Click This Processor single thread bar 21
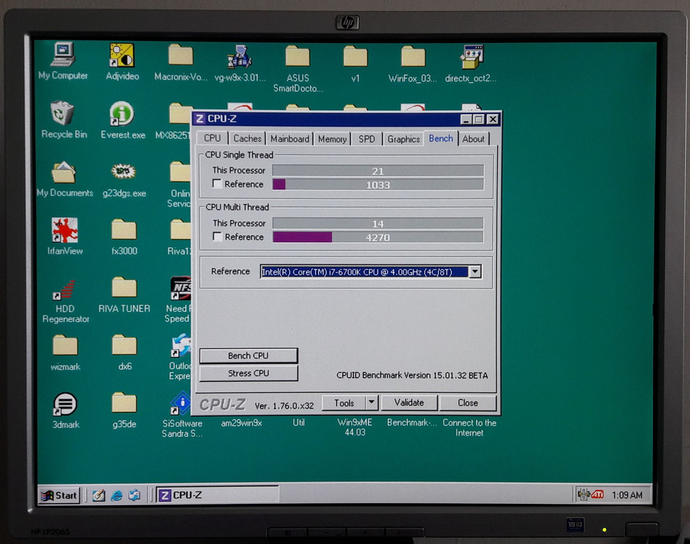 click(x=378, y=171)
